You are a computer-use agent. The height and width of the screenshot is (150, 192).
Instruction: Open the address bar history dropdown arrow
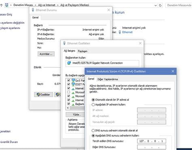(x=156, y=5)
